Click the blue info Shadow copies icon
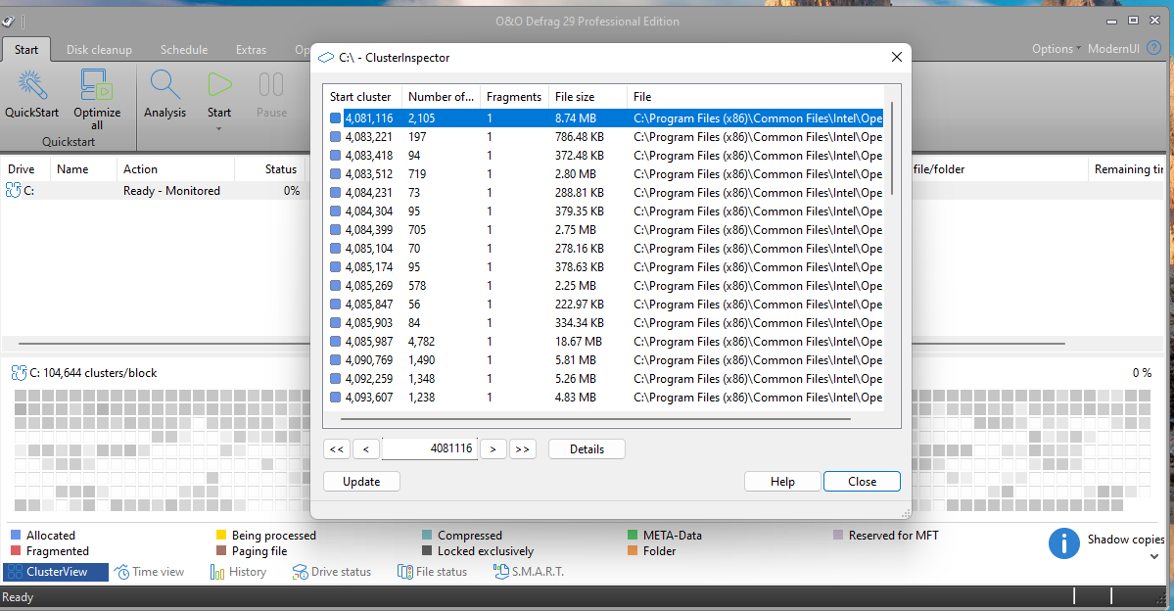 [1064, 543]
